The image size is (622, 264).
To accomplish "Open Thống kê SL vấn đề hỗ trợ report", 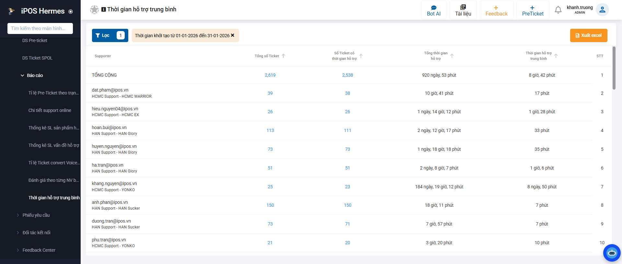I will point(53,145).
